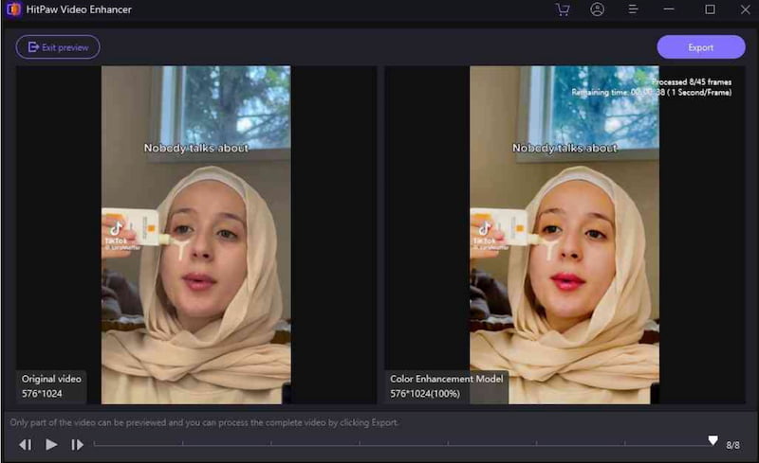Click the color enhanced video preview
Image resolution: width=759 pixels, height=463 pixels.
[x=564, y=235]
